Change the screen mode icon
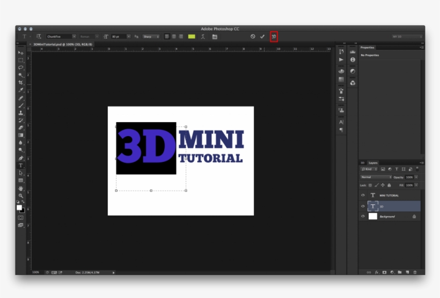This screenshot has height=298, width=440. (x=20, y=225)
